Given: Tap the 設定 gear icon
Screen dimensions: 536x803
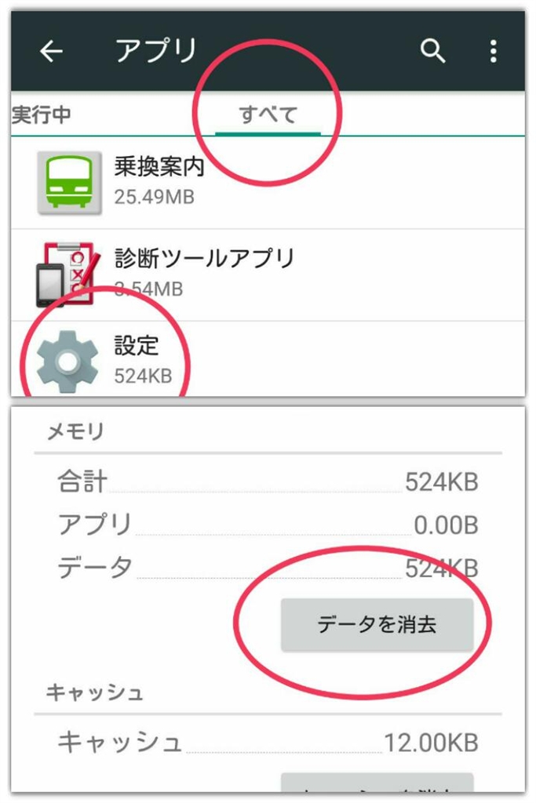Looking at the screenshot, I should [x=68, y=362].
